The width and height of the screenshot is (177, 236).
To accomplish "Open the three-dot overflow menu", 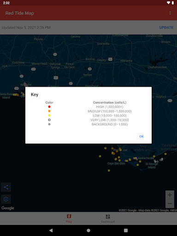I will coord(170,13).
